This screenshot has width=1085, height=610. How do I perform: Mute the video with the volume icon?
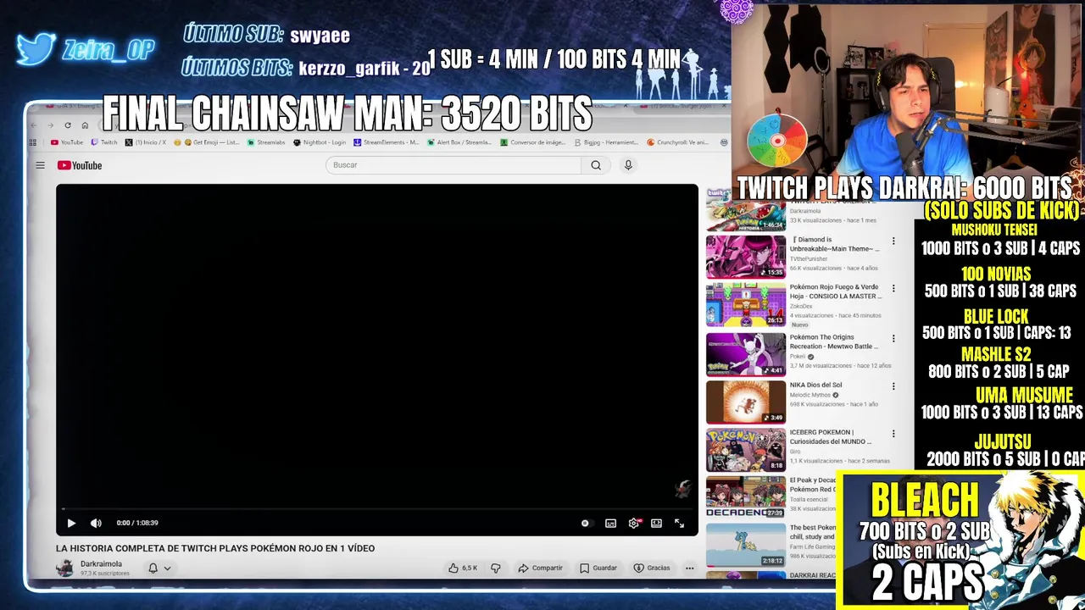[x=96, y=524]
